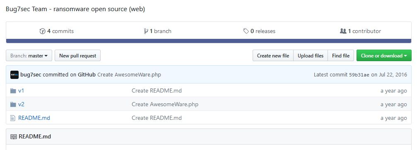Viewport: 417px width, 150px height.
Task: Click the Upload files button
Action: [311, 55]
